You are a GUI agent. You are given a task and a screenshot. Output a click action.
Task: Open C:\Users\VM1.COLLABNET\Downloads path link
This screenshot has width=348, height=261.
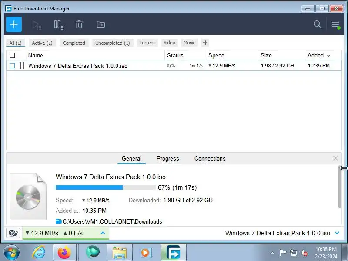[x=112, y=221]
